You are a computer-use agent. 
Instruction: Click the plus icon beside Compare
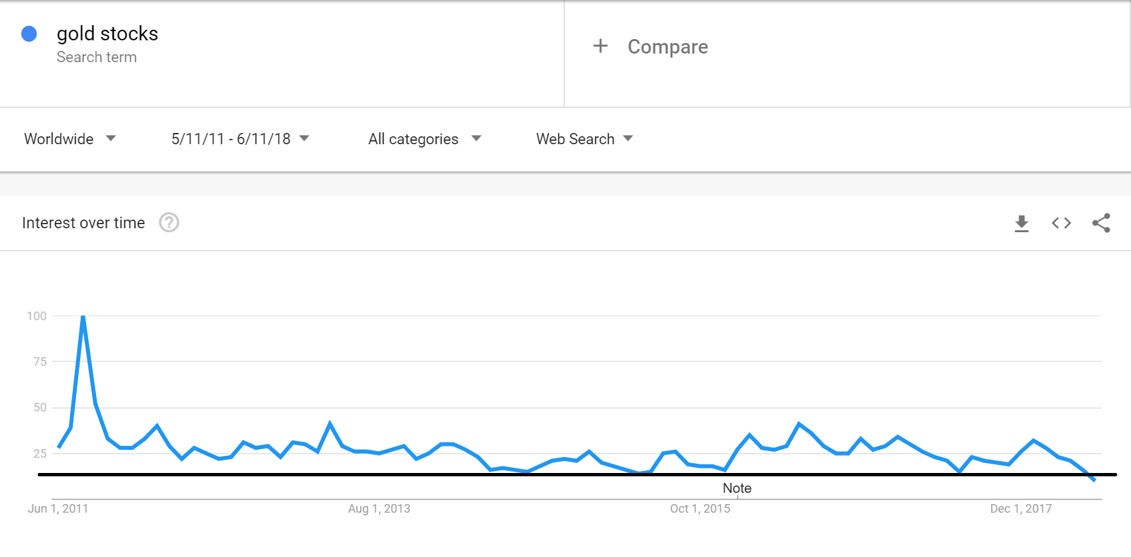pos(601,46)
